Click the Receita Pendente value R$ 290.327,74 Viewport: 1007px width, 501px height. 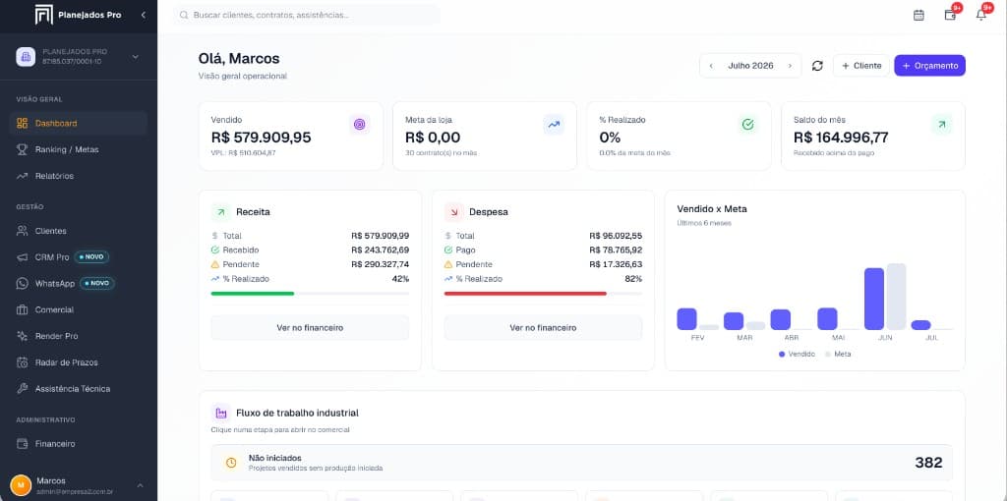[x=381, y=264]
